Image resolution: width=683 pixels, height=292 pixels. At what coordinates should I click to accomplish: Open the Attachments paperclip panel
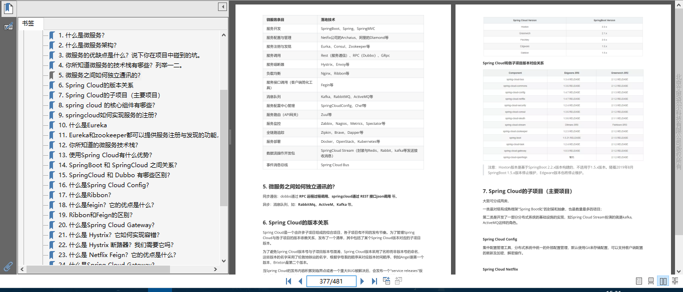8,266
